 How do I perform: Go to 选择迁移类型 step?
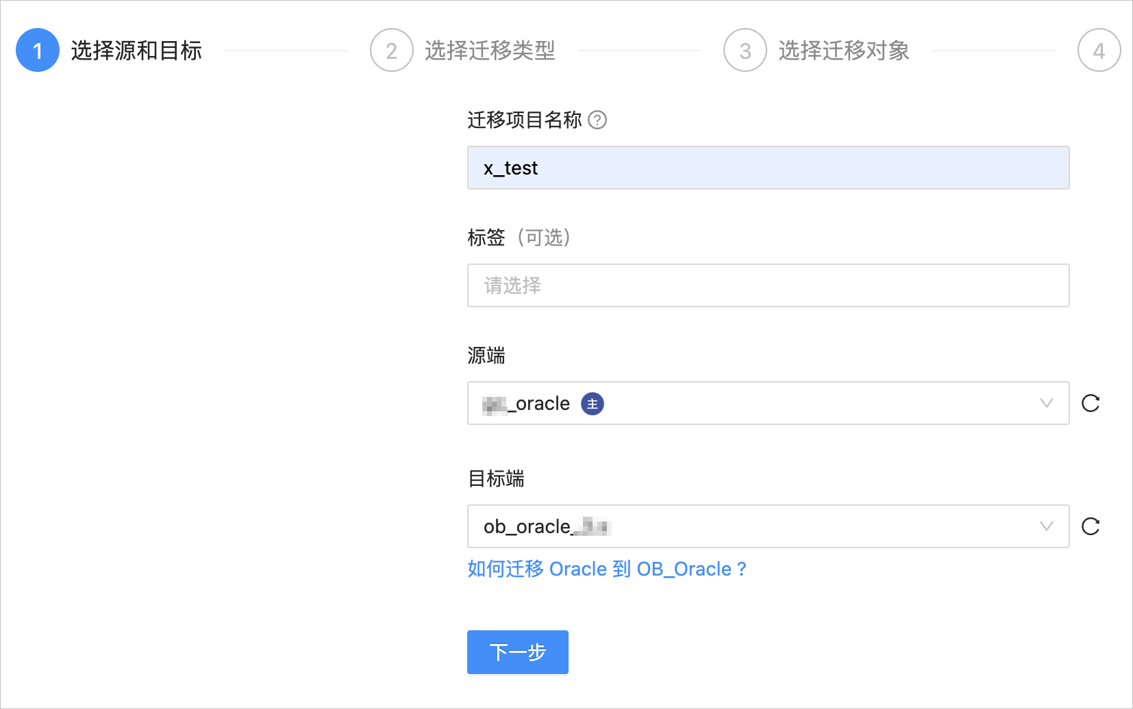pyautogui.click(x=490, y=50)
